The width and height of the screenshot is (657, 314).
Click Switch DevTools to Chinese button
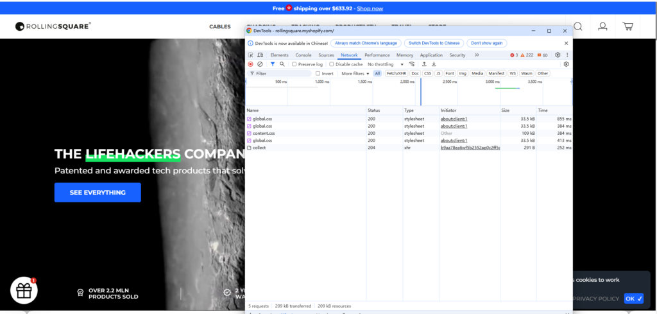tap(434, 43)
